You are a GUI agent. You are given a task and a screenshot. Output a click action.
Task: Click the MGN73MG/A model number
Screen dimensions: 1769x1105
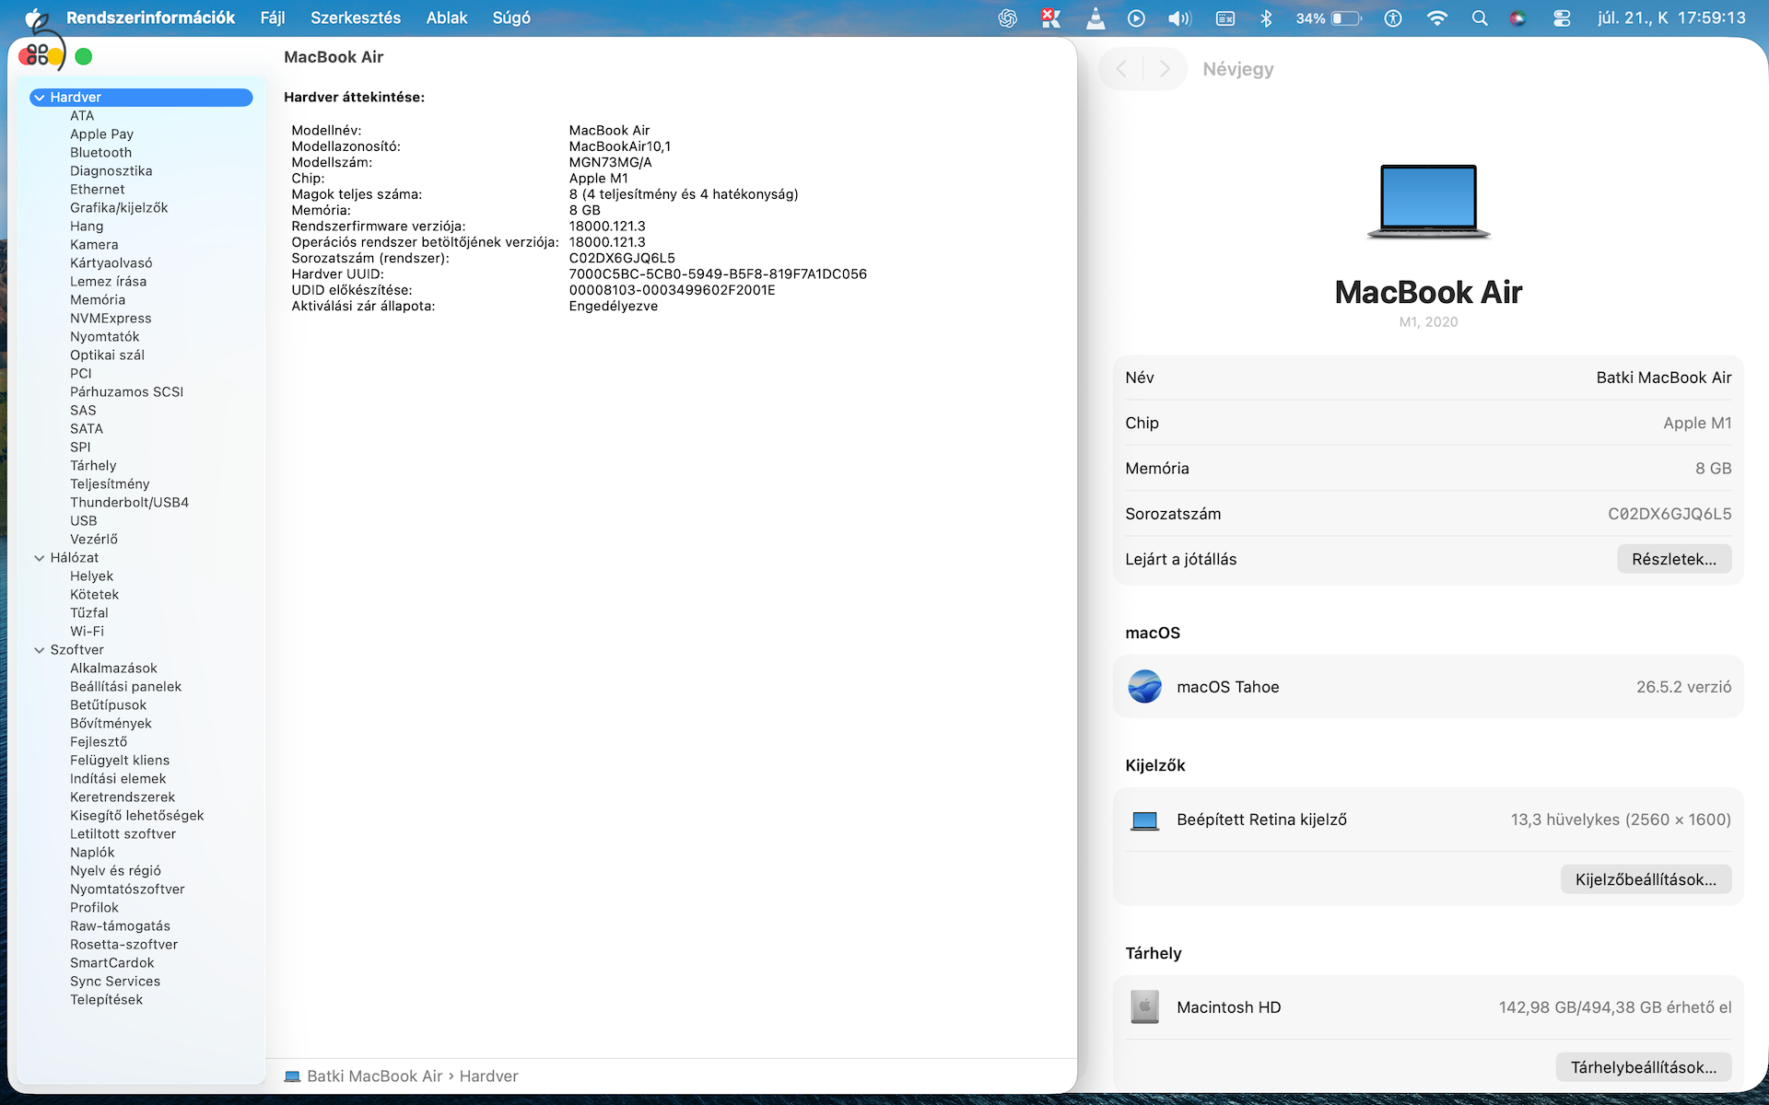click(610, 163)
